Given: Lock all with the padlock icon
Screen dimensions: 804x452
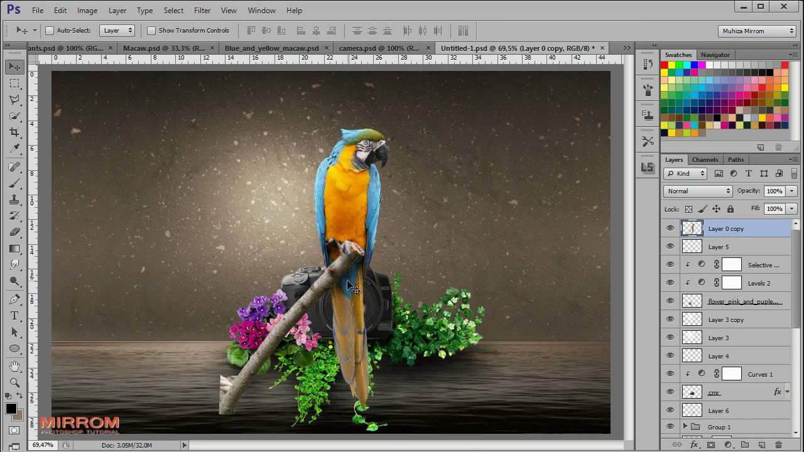Looking at the screenshot, I should tap(730, 209).
